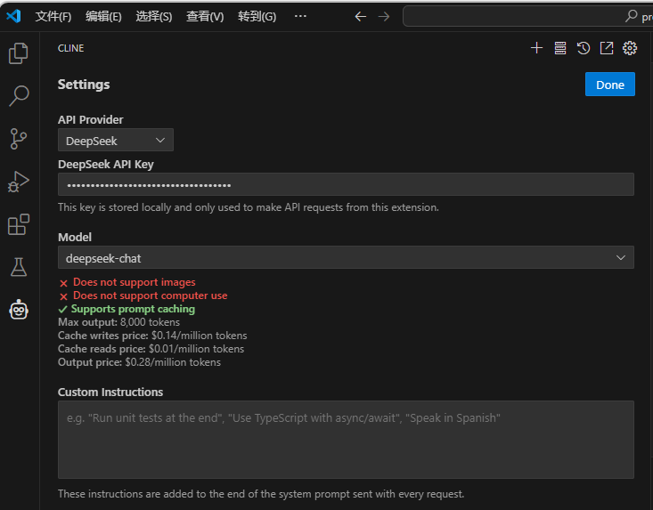
Task: Click the 'Custom Instructions' label
Action: (110, 392)
